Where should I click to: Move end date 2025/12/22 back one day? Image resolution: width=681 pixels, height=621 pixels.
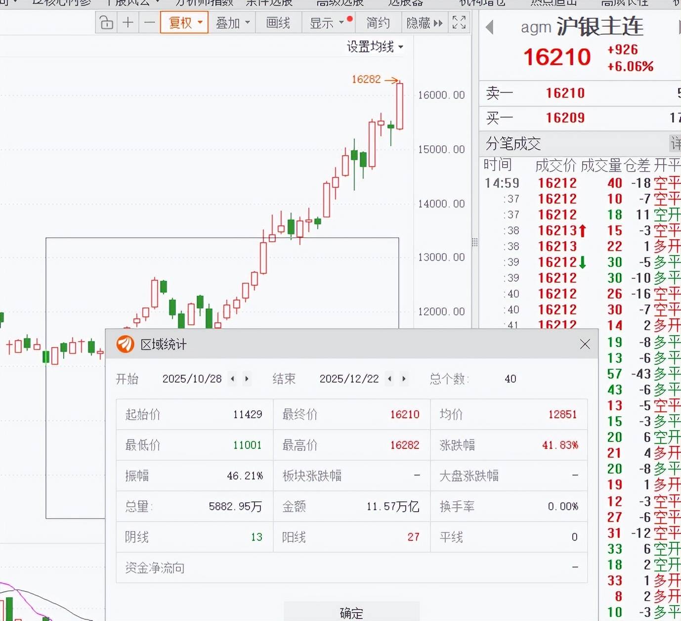[390, 379]
